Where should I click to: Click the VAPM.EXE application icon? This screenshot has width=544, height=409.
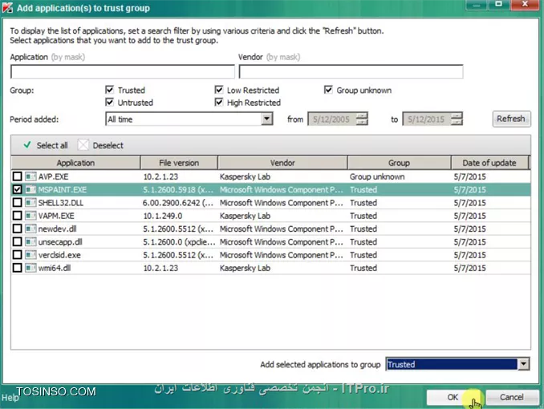(30, 216)
